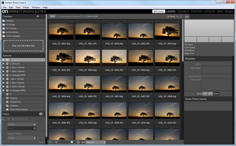Select the Dropbox source
This screenshot has height=146, width=236.
tap(23, 98)
